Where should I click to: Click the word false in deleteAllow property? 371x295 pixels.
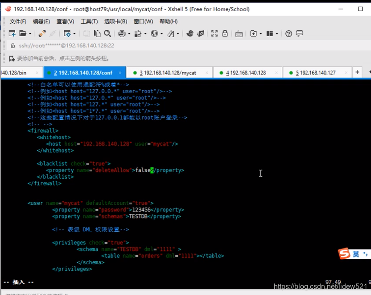(x=143, y=170)
